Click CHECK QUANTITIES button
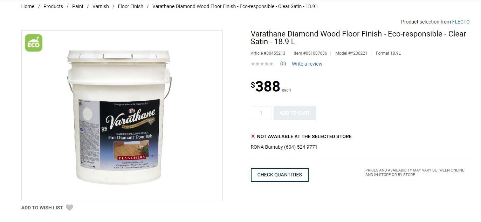 pos(280,175)
